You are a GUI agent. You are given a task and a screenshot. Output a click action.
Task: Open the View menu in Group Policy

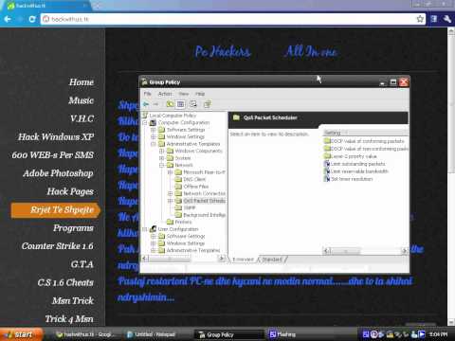point(184,94)
